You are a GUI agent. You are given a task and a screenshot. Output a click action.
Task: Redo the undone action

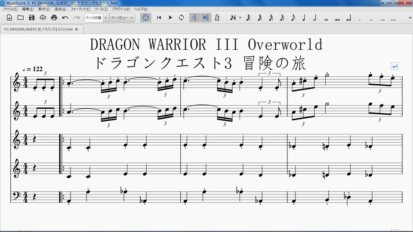pos(77,18)
